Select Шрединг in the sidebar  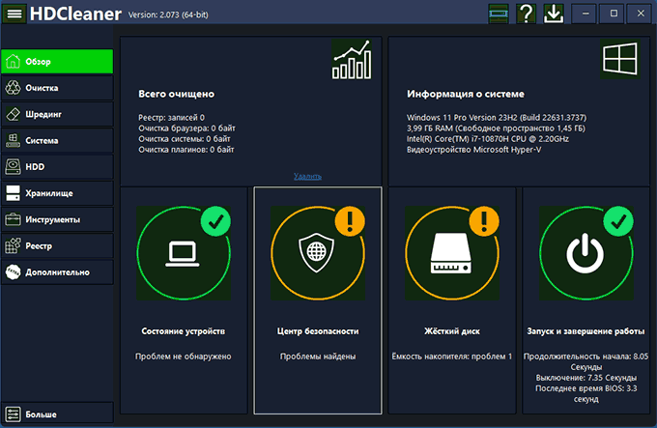[x=57, y=114]
